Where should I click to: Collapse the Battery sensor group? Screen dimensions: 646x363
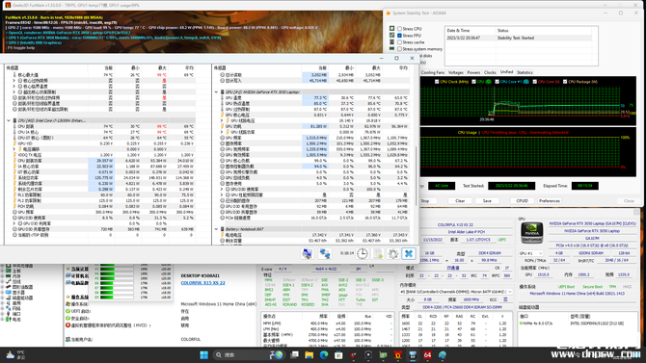coord(216,229)
